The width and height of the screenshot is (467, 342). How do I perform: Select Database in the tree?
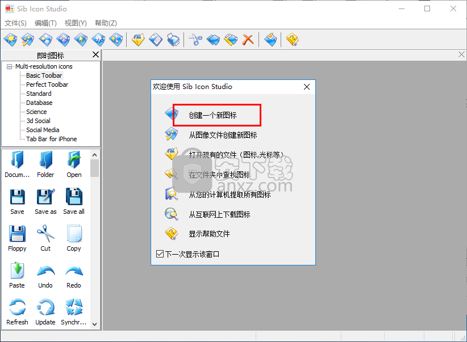click(x=39, y=103)
